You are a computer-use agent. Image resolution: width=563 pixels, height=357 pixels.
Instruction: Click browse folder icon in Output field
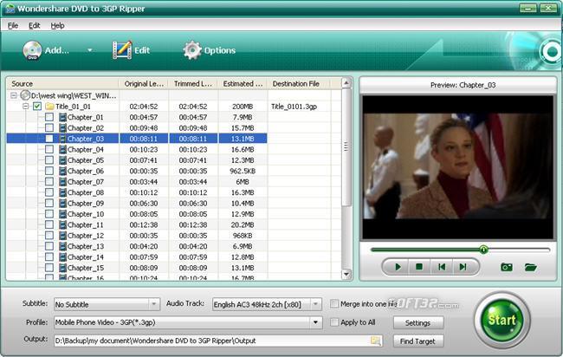pos(376,341)
